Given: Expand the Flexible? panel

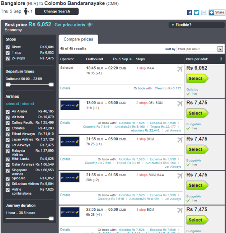Looking at the screenshot, I should 196,25.
